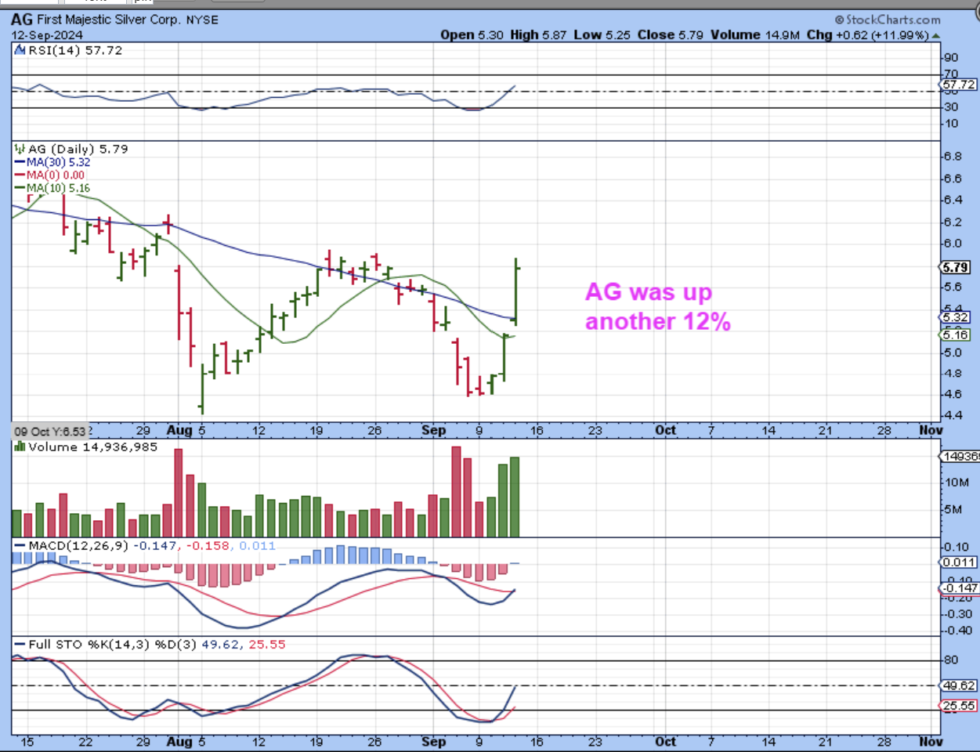The image size is (980, 752).
Task: Click the StockCharts.com label
Action: (x=887, y=20)
